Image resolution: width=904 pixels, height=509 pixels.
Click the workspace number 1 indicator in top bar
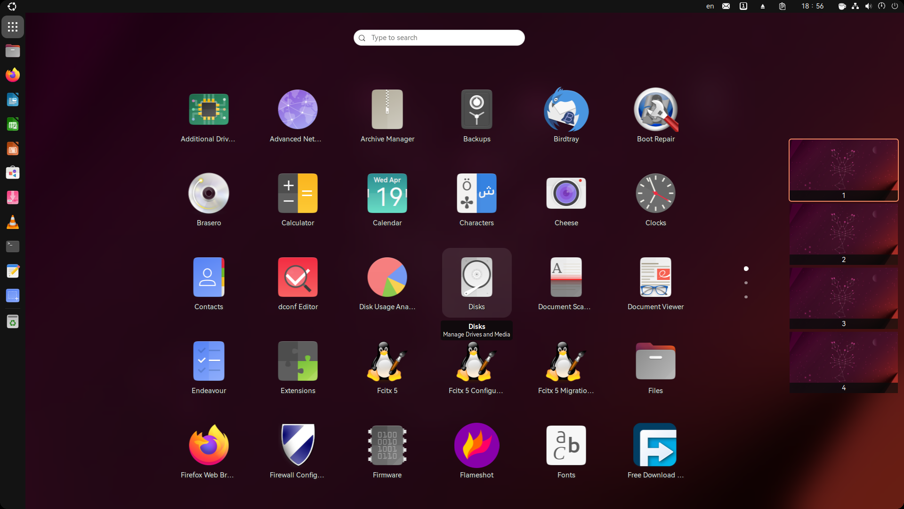point(743,6)
